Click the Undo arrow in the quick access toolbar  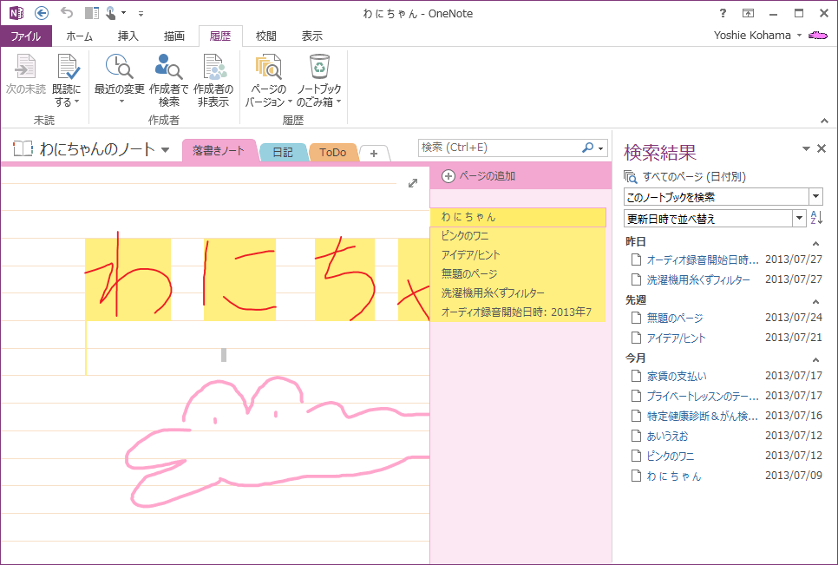[x=66, y=12]
